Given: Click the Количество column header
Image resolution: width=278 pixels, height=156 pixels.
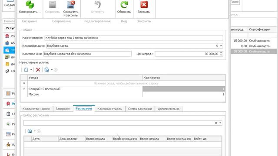Looking at the screenshot, I should [x=184, y=78].
